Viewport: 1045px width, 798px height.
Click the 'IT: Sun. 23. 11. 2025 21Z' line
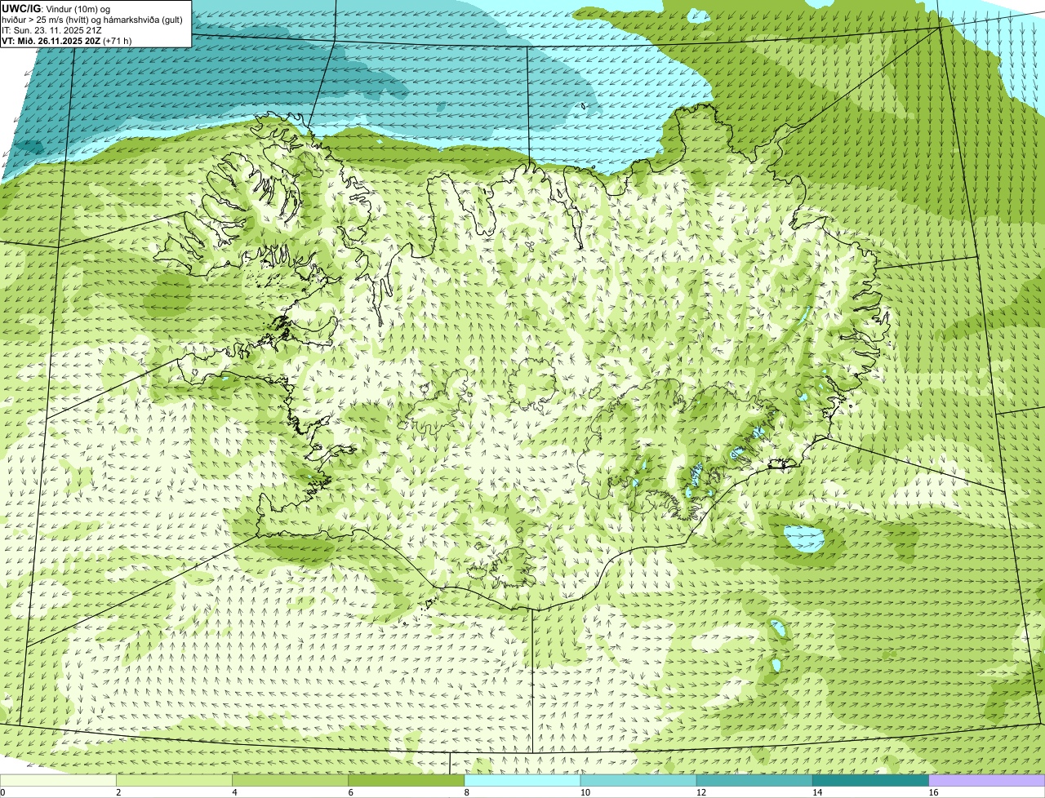click(51, 30)
